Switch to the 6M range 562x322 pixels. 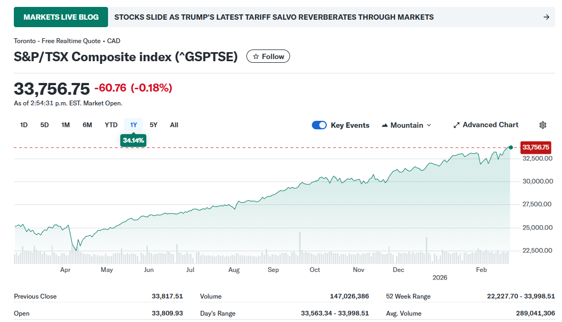tap(87, 125)
